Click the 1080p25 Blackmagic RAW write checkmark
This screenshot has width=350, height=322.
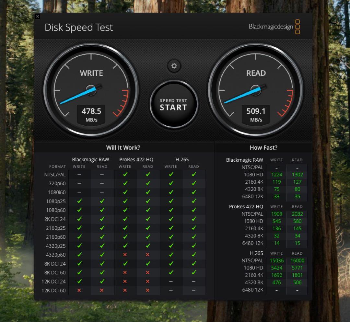(x=79, y=201)
